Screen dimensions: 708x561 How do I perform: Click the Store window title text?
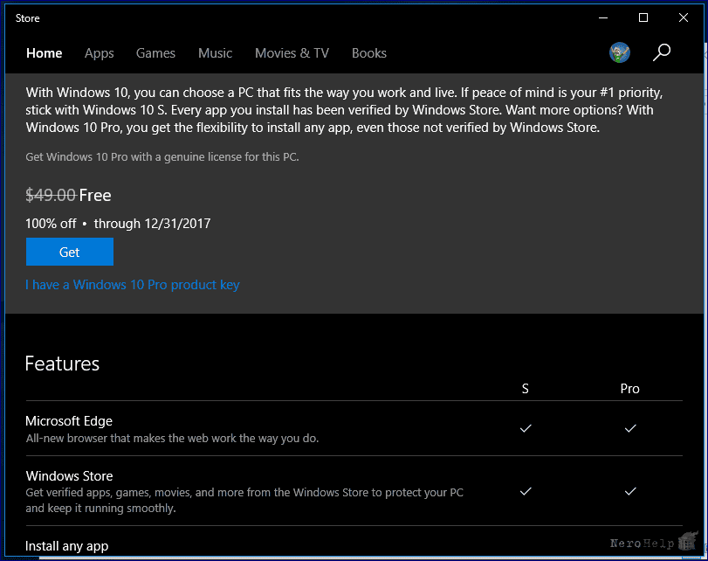tap(28, 18)
